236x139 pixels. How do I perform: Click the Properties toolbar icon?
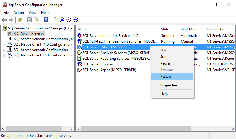(29, 20)
